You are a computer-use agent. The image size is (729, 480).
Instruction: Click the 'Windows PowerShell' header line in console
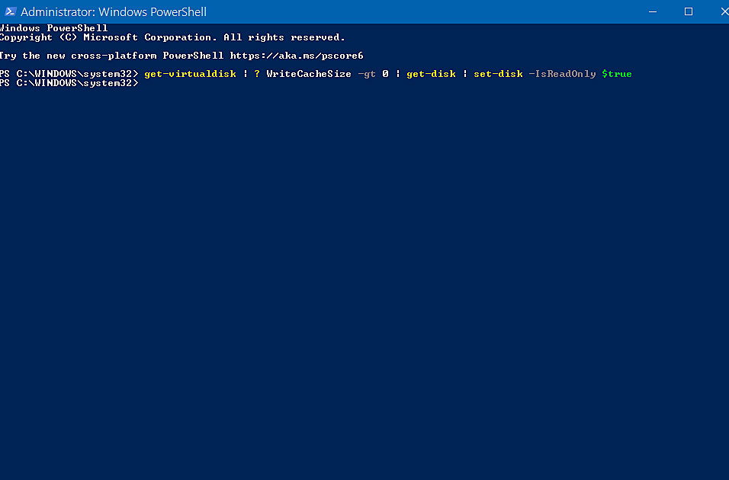[53, 28]
